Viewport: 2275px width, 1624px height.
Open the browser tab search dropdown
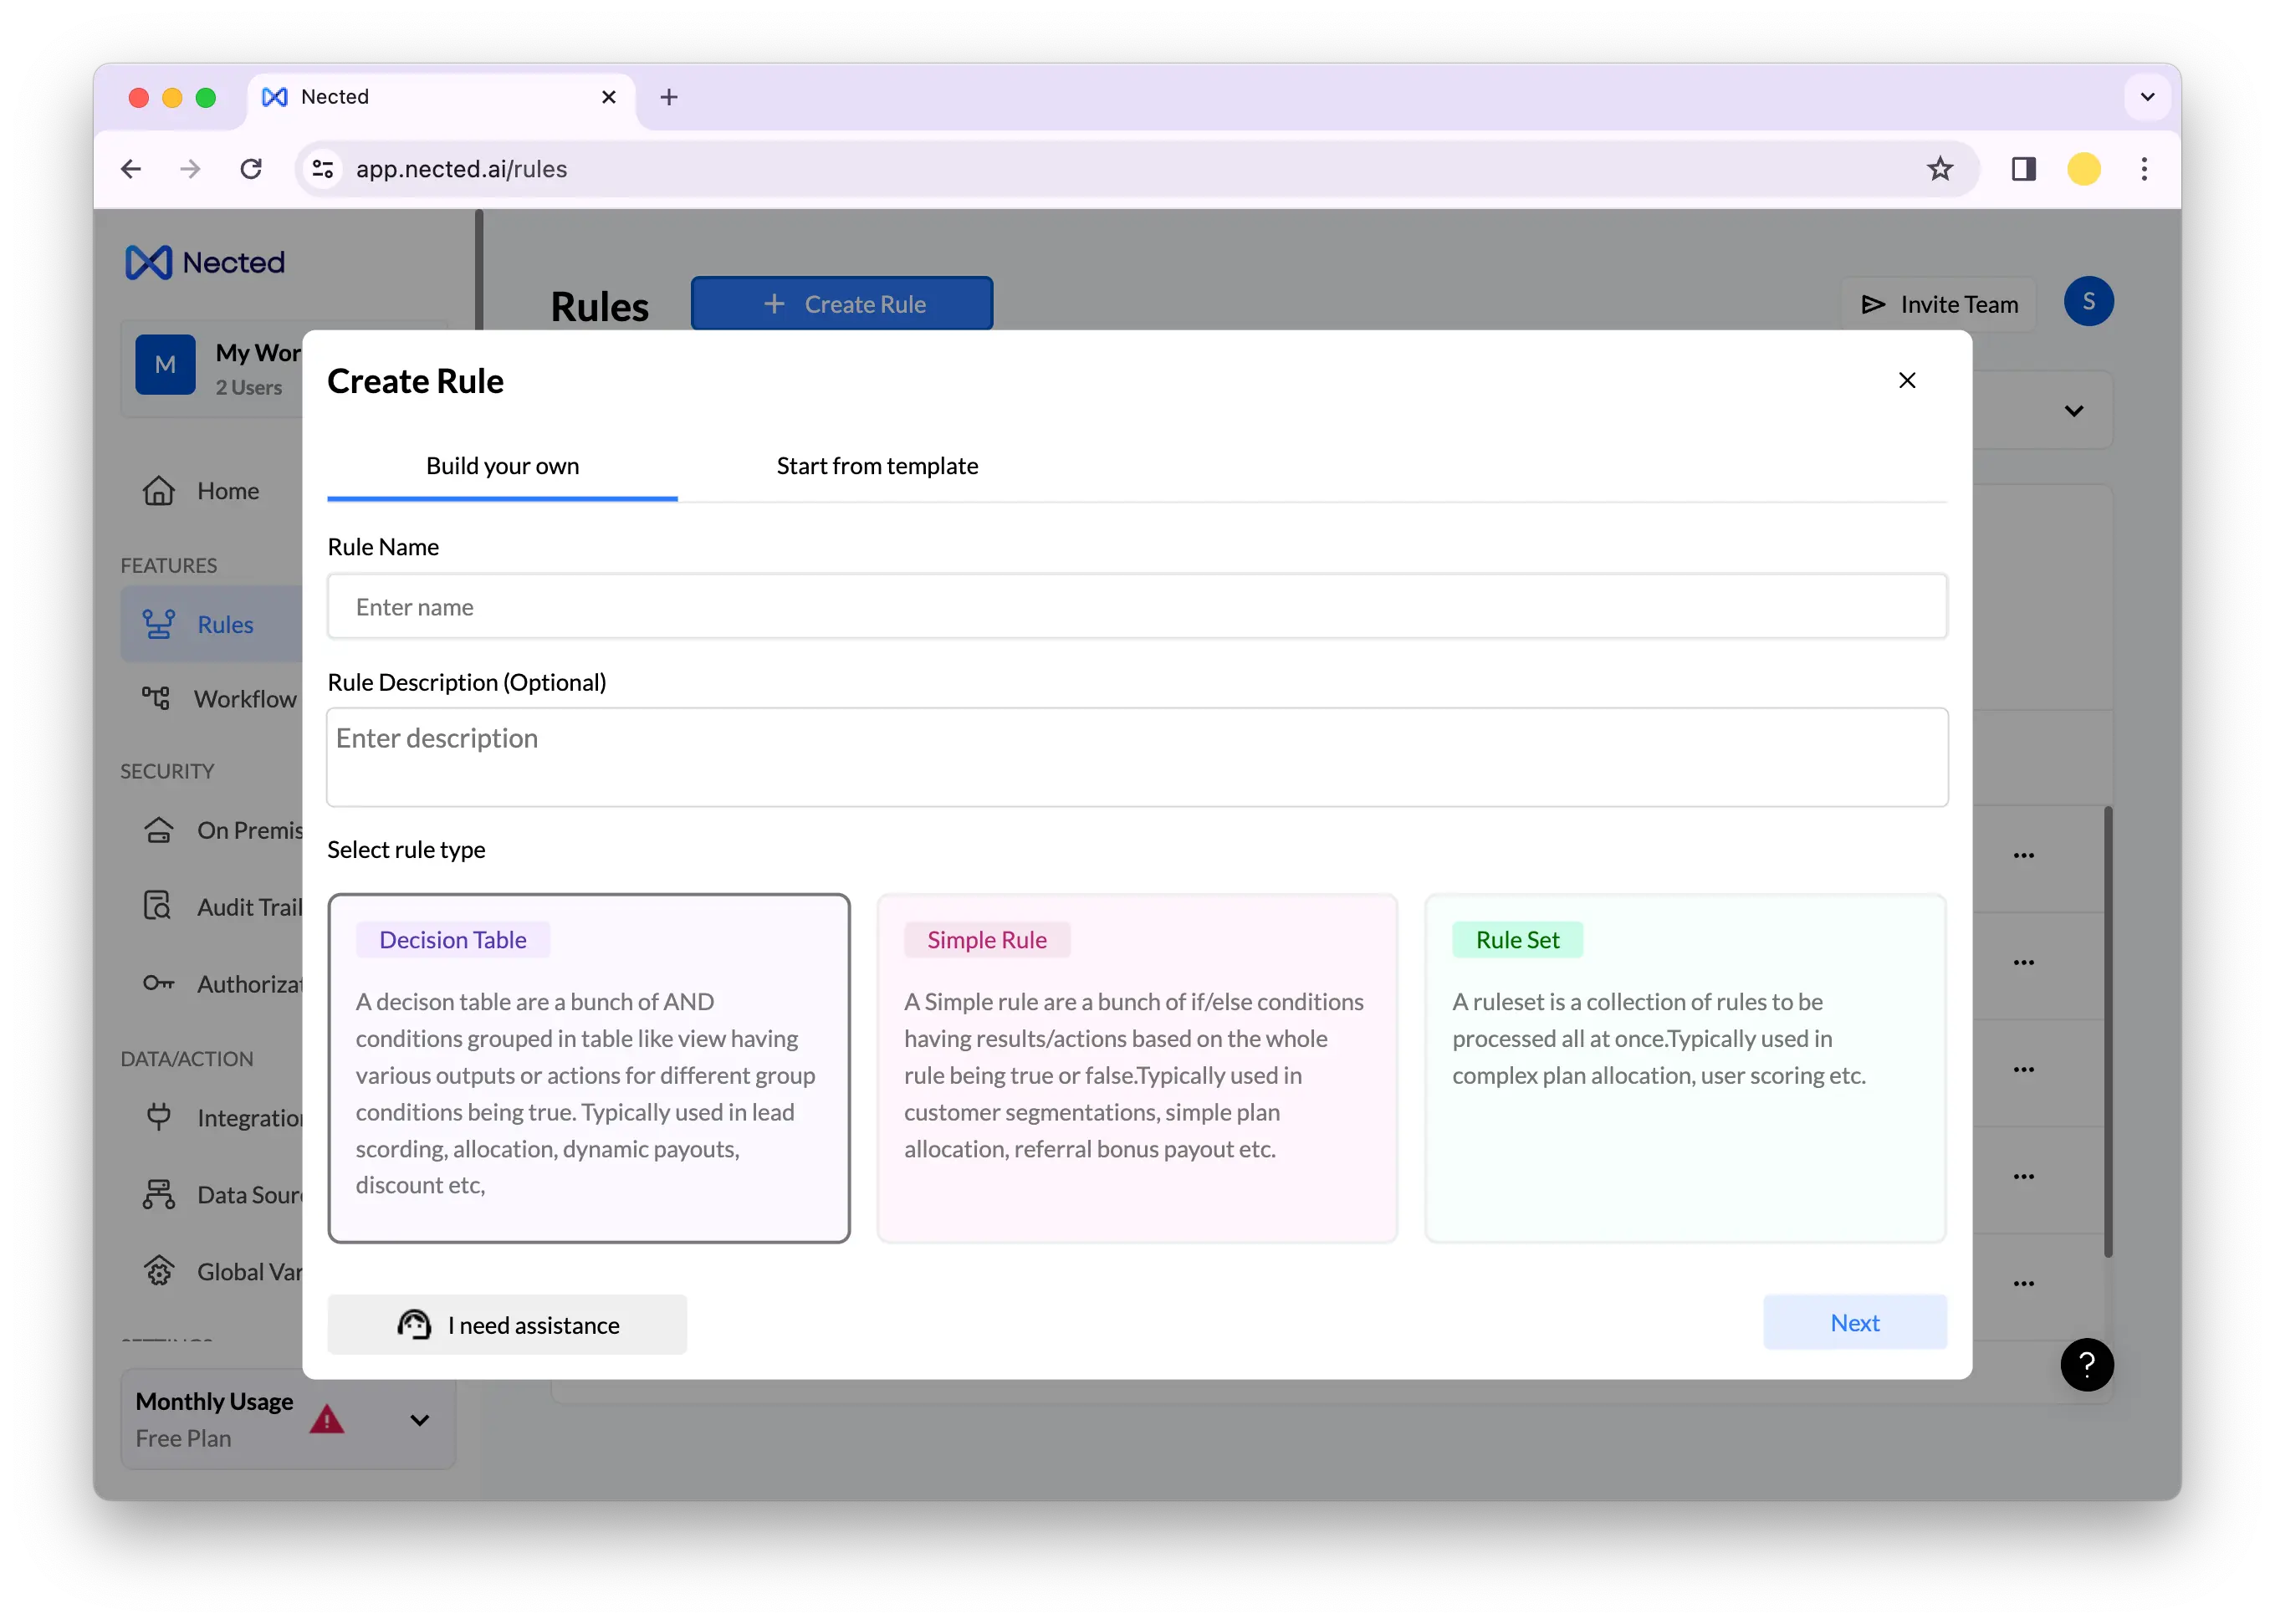[x=2146, y=97]
